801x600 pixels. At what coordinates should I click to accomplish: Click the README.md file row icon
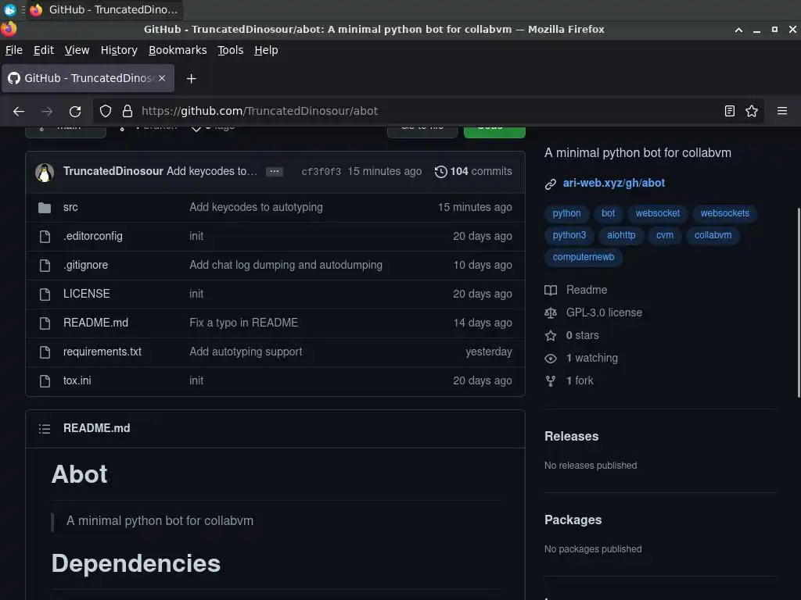click(x=45, y=323)
